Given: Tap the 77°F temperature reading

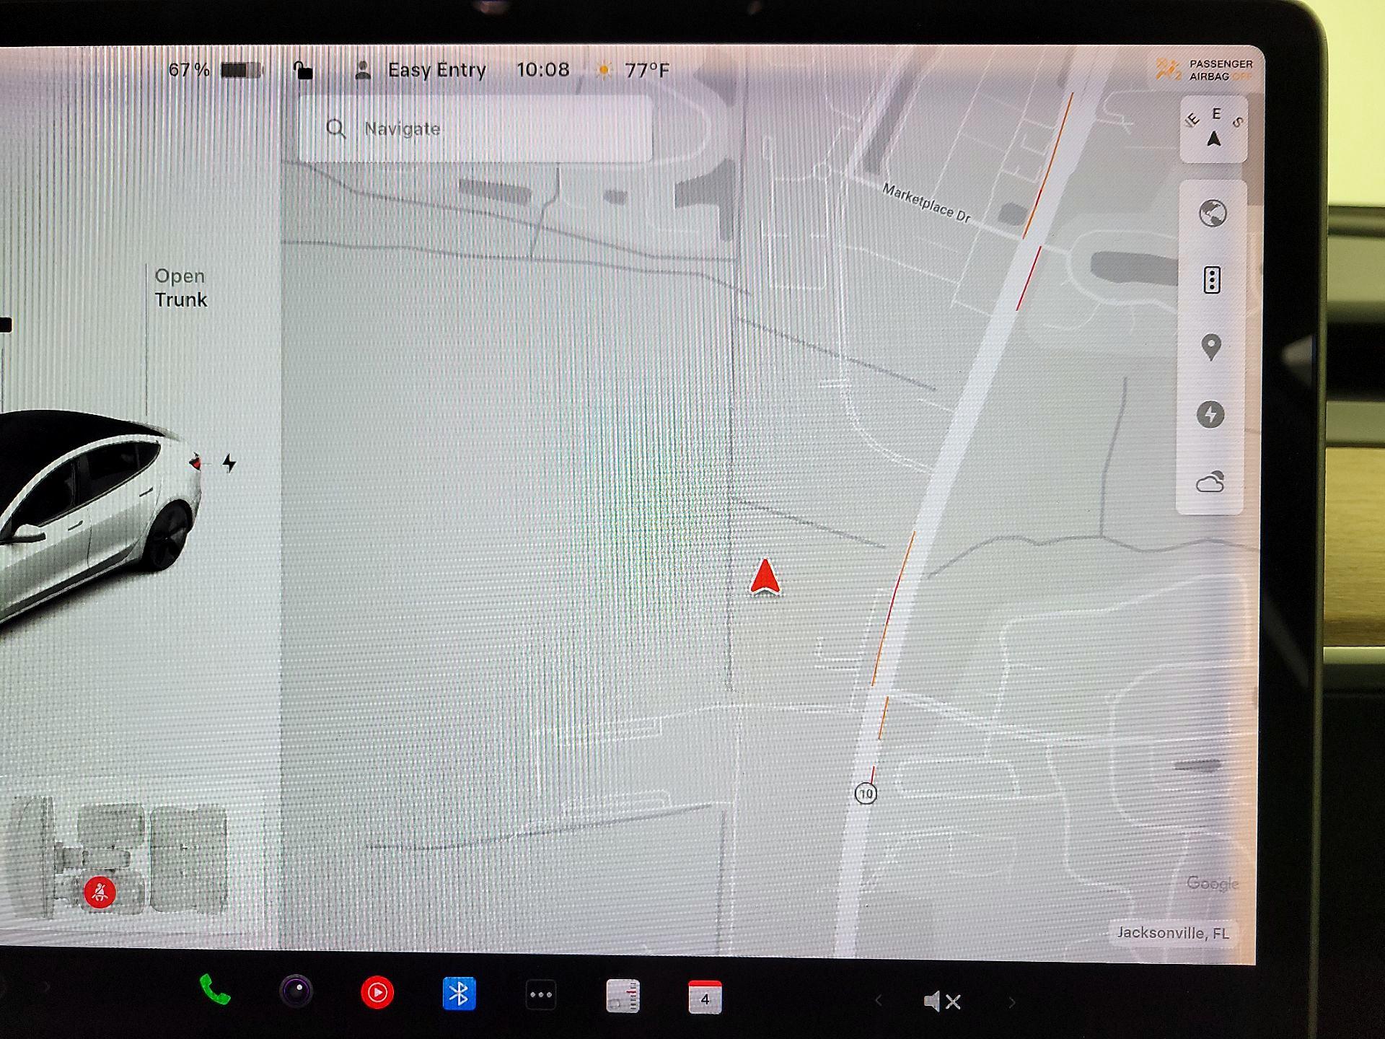Looking at the screenshot, I should pos(646,70).
